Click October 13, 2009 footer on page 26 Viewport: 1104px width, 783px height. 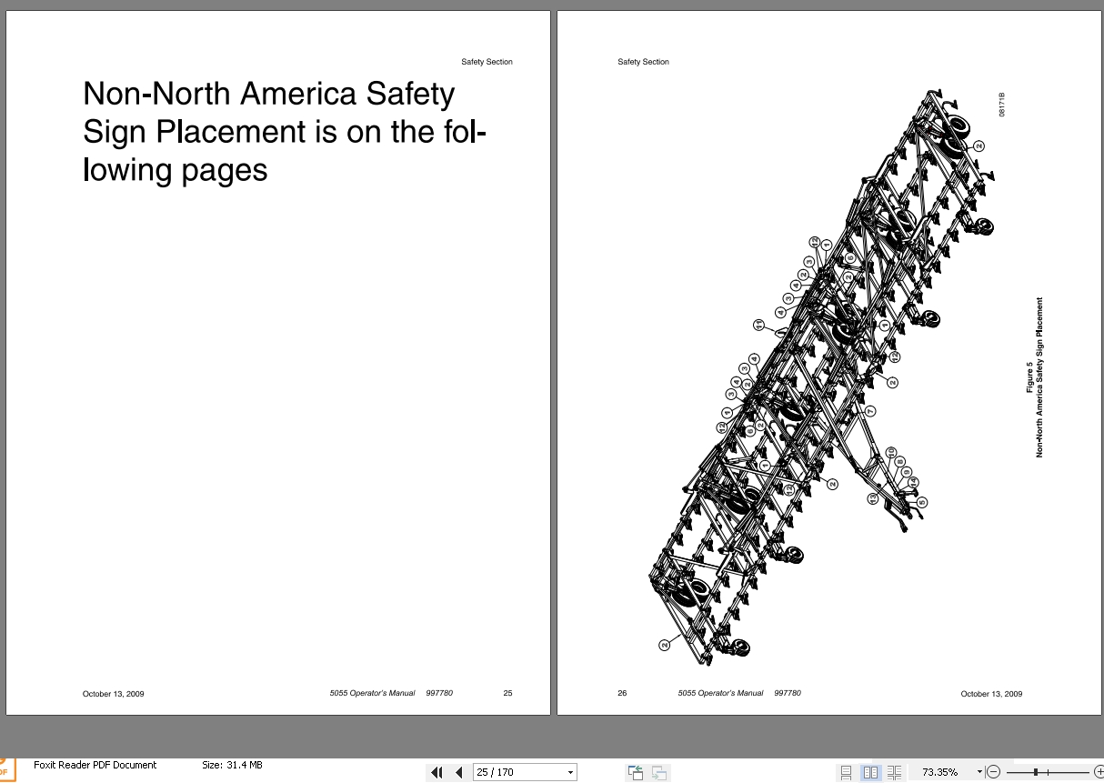[991, 694]
